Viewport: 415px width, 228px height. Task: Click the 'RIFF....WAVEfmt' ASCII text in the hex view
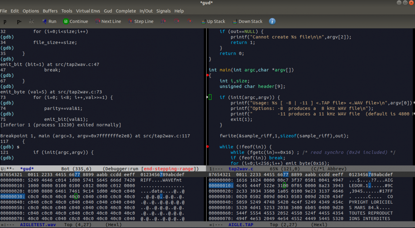(x=161, y=180)
